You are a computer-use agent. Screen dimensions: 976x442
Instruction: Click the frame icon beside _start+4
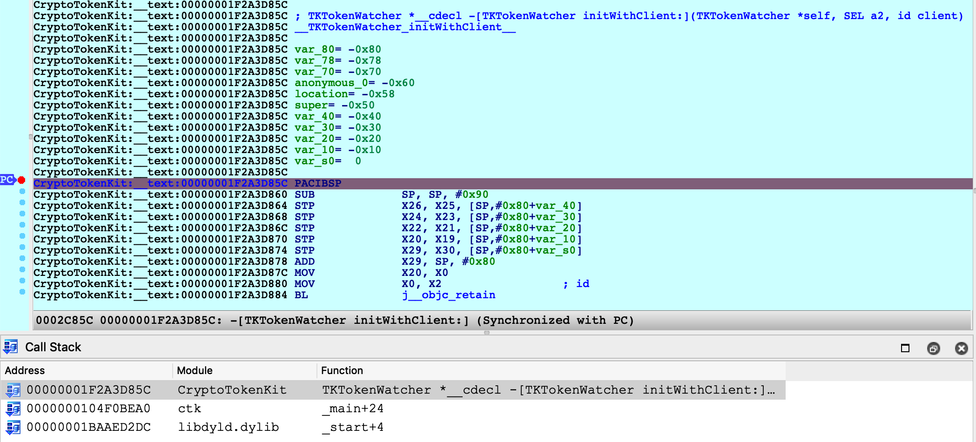pyautogui.click(x=13, y=427)
